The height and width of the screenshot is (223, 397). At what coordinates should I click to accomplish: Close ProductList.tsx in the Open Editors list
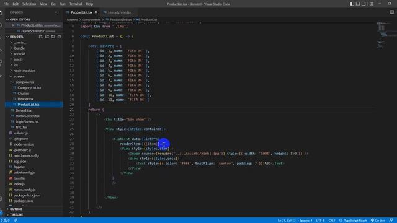[x=13, y=25]
